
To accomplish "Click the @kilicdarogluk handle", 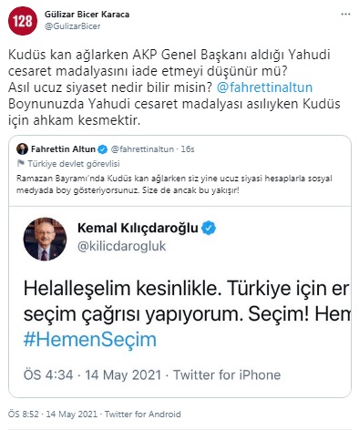I will point(122,246).
